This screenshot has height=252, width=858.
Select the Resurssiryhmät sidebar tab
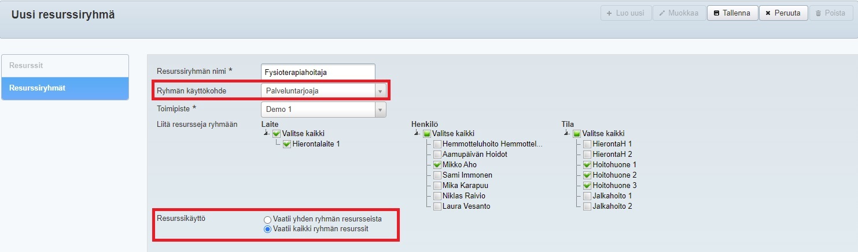pyautogui.click(x=65, y=88)
